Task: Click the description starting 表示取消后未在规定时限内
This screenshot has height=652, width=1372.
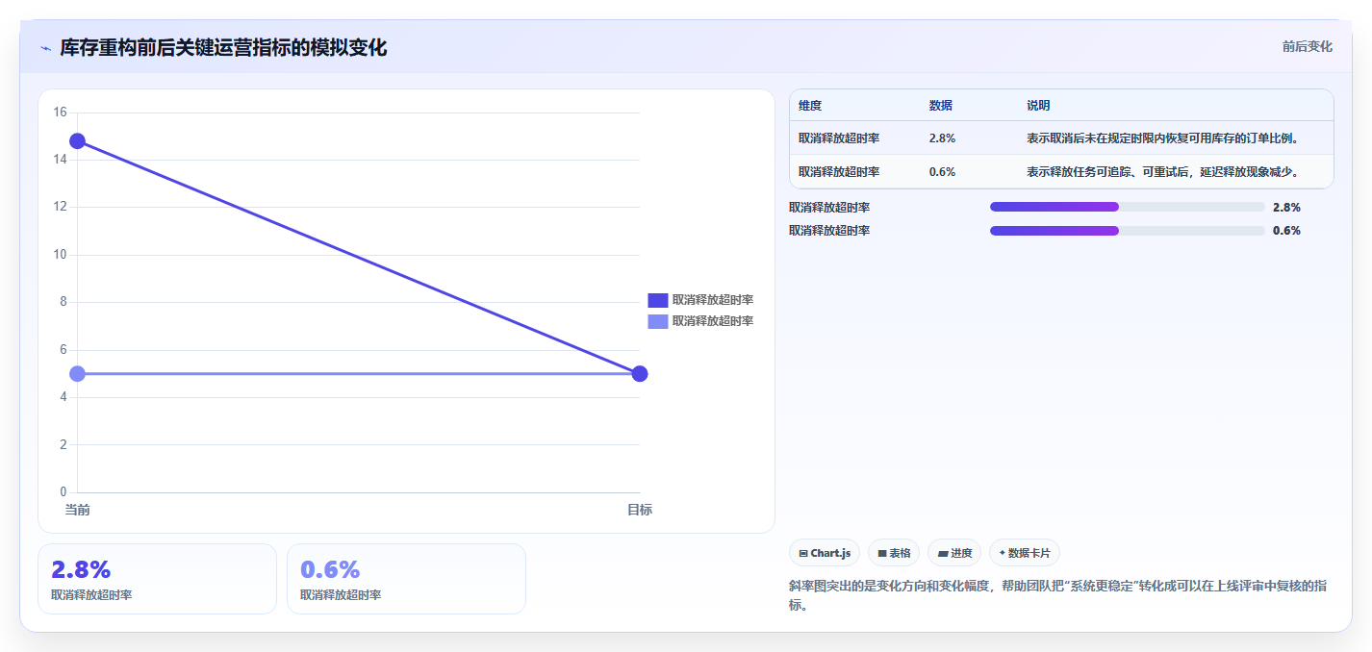Action: pos(1163,138)
